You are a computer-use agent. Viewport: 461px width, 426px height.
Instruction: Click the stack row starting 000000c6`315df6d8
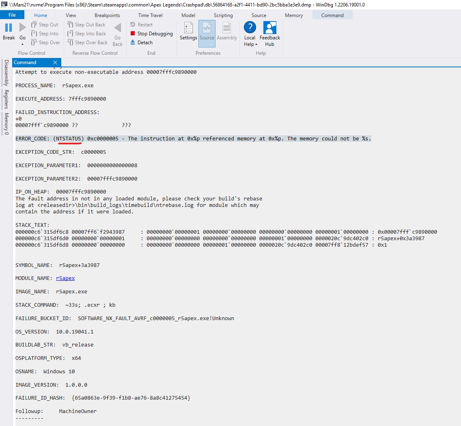pyautogui.click(x=201, y=245)
